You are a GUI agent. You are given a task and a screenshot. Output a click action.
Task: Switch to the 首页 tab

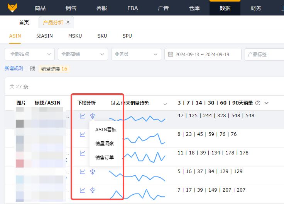[x=24, y=22]
